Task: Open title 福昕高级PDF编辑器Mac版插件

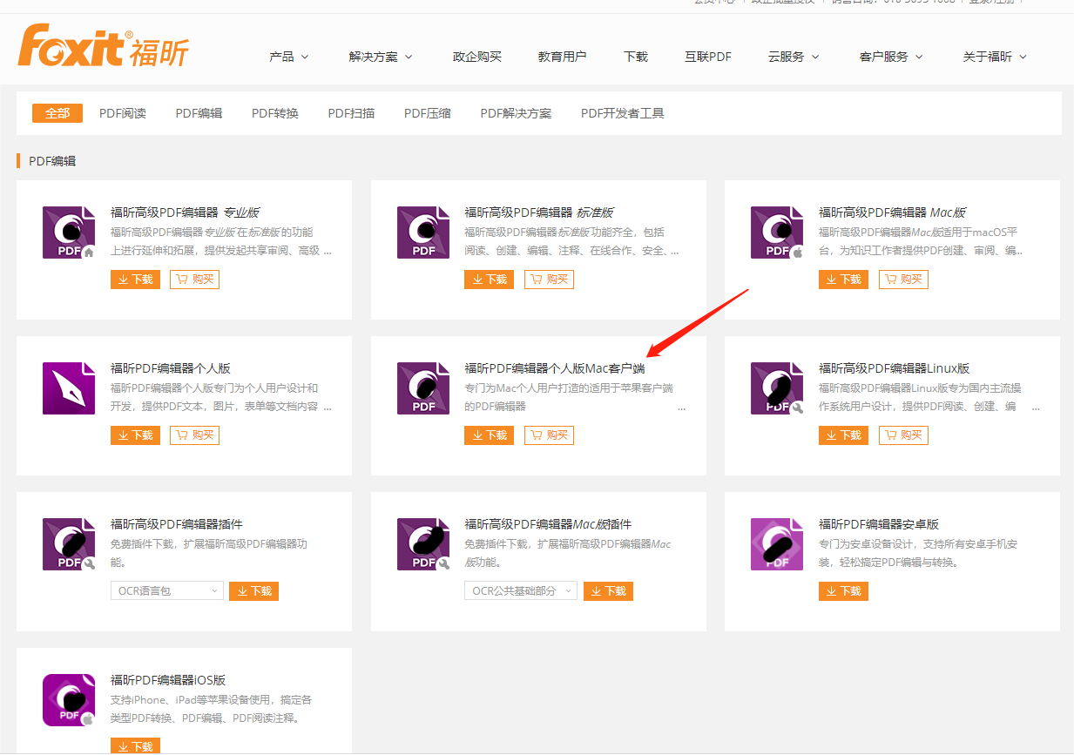Action: pyautogui.click(x=548, y=524)
